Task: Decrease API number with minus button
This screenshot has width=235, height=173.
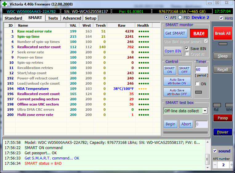Action: coord(215,165)
